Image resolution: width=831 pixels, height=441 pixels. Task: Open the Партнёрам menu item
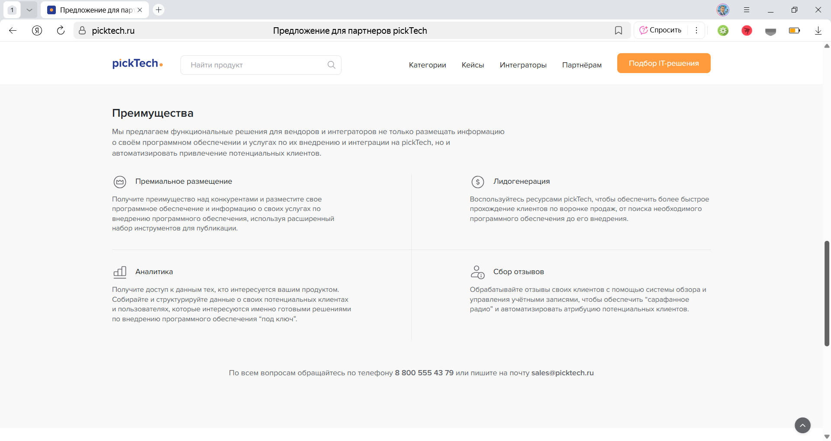(x=582, y=65)
